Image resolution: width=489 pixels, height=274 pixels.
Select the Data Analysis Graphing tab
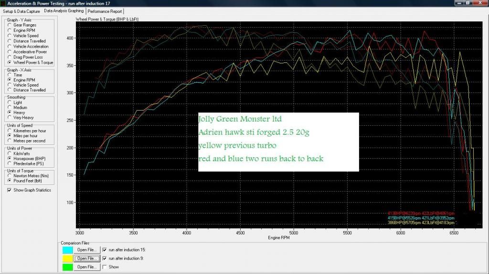[64, 10]
